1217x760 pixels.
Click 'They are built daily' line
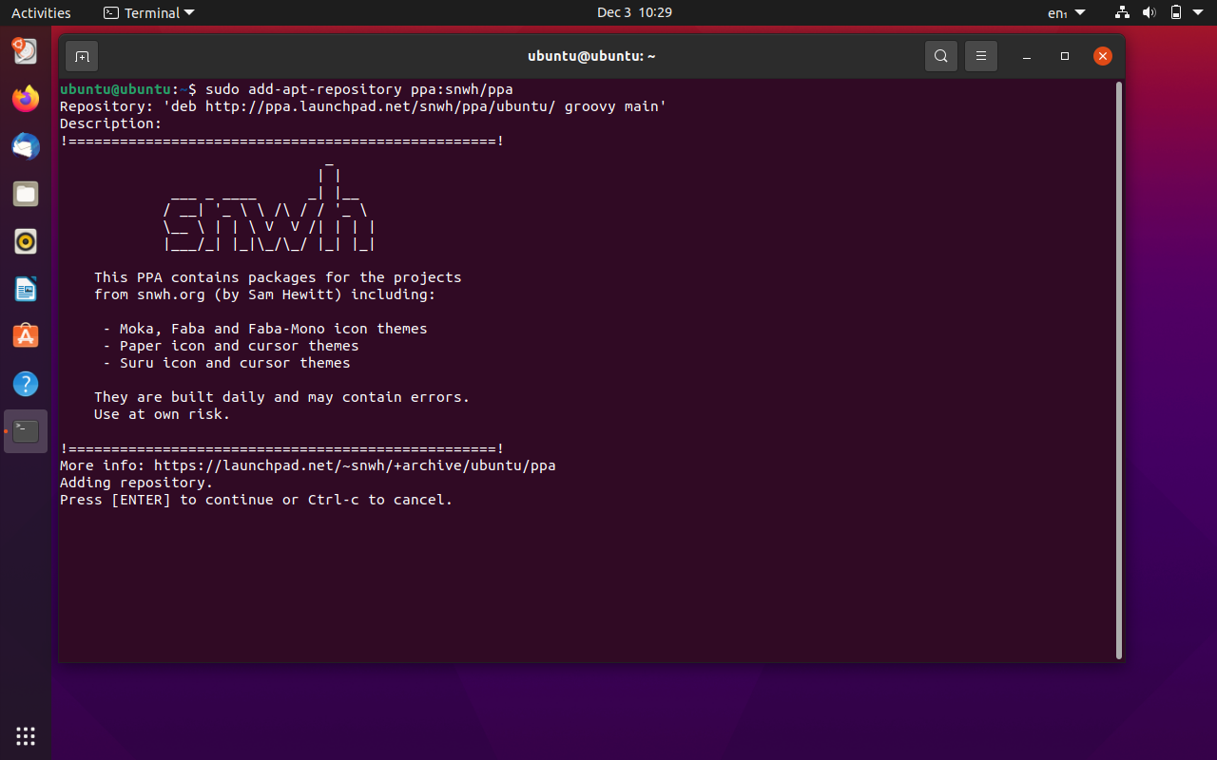tap(282, 397)
